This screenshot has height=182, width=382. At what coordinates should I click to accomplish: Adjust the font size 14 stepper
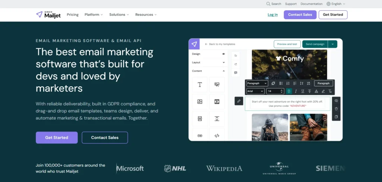click(282, 91)
